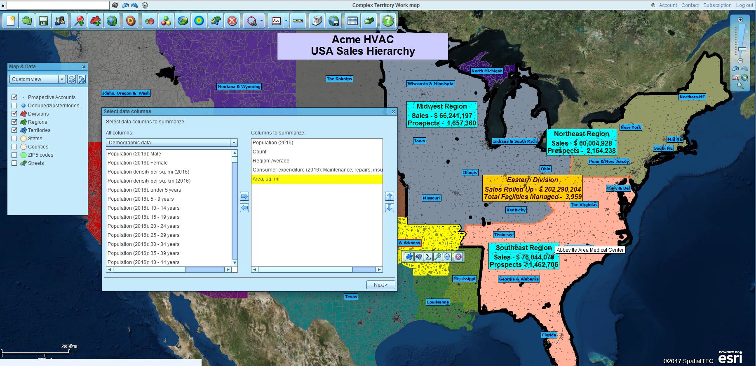The image size is (756, 366).
Task: Click the ruler measure distance tool
Action: click(x=298, y=21)
